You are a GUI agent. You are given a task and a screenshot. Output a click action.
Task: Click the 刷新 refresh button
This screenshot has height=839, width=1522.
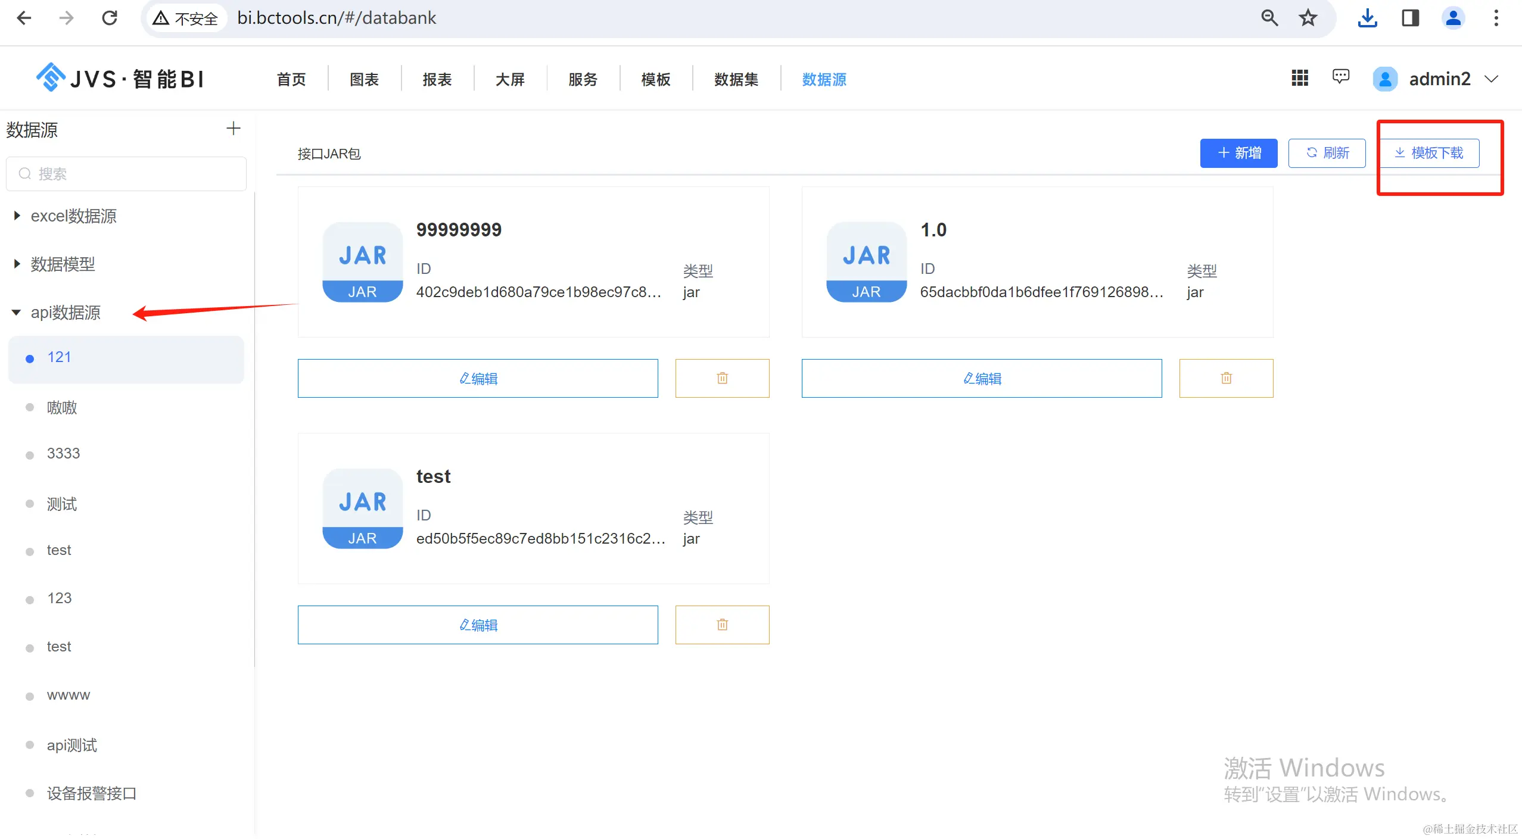point(1327,153)
